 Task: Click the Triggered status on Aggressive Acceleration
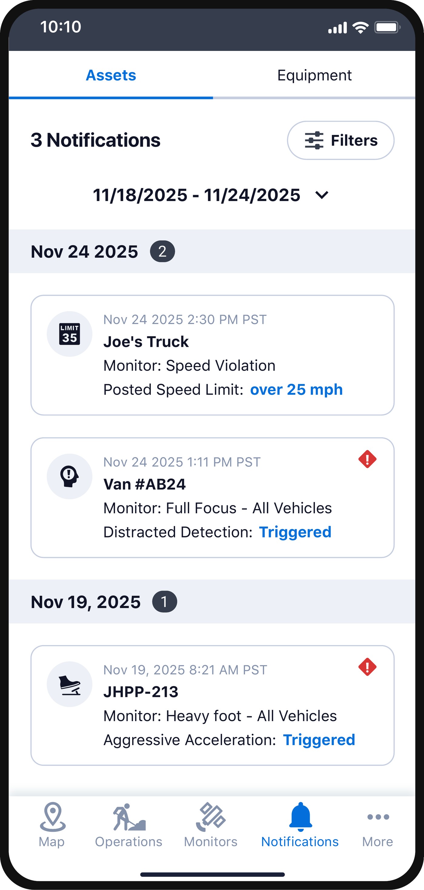tap(319, 740)
